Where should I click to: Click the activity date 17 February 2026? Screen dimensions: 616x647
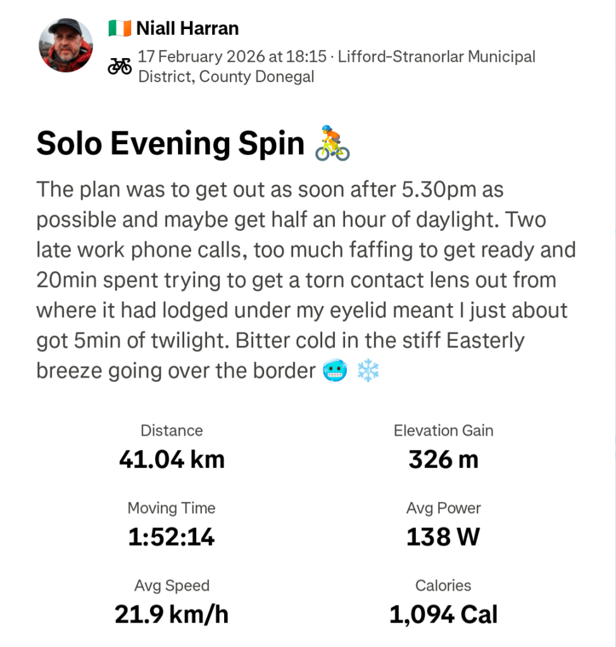(201, 57)
